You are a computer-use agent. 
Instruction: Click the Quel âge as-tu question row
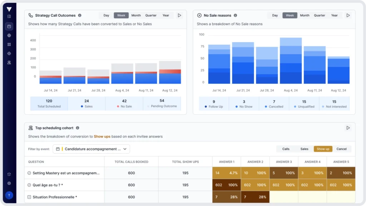tap(64, 185)
